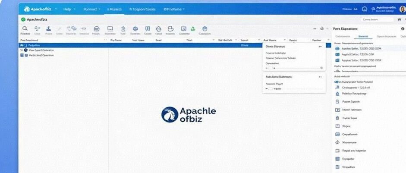
Task: Open the user avatar in top header
Action: [x=403, y=9]
